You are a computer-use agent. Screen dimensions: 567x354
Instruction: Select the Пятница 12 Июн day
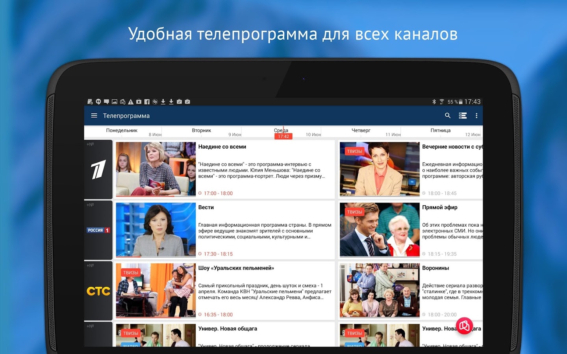(x=441, y=132)
